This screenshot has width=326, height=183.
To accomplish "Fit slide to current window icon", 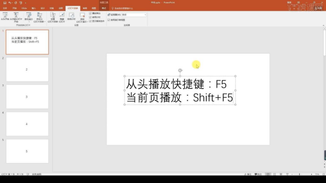I will [x=324, y=174].
